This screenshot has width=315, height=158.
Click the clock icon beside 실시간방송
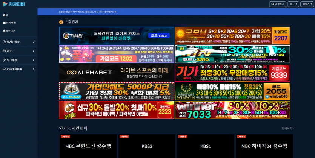click(4, 42)
